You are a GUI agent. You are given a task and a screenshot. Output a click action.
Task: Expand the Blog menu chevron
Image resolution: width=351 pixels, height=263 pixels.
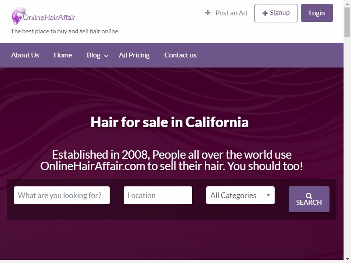click(x=106, y=56)
